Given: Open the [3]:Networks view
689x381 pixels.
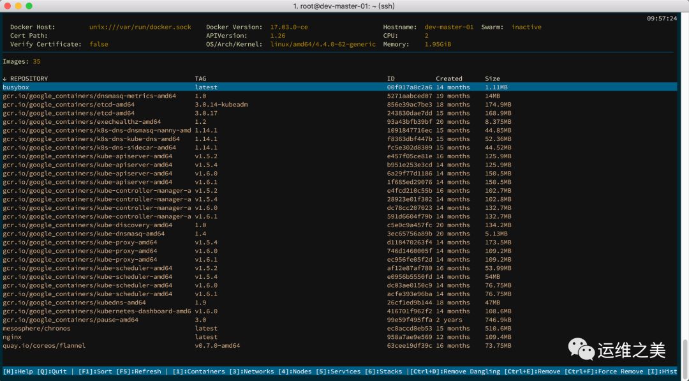Looking at the screenshot, I should pyautogui.click(x=251, y=371).
